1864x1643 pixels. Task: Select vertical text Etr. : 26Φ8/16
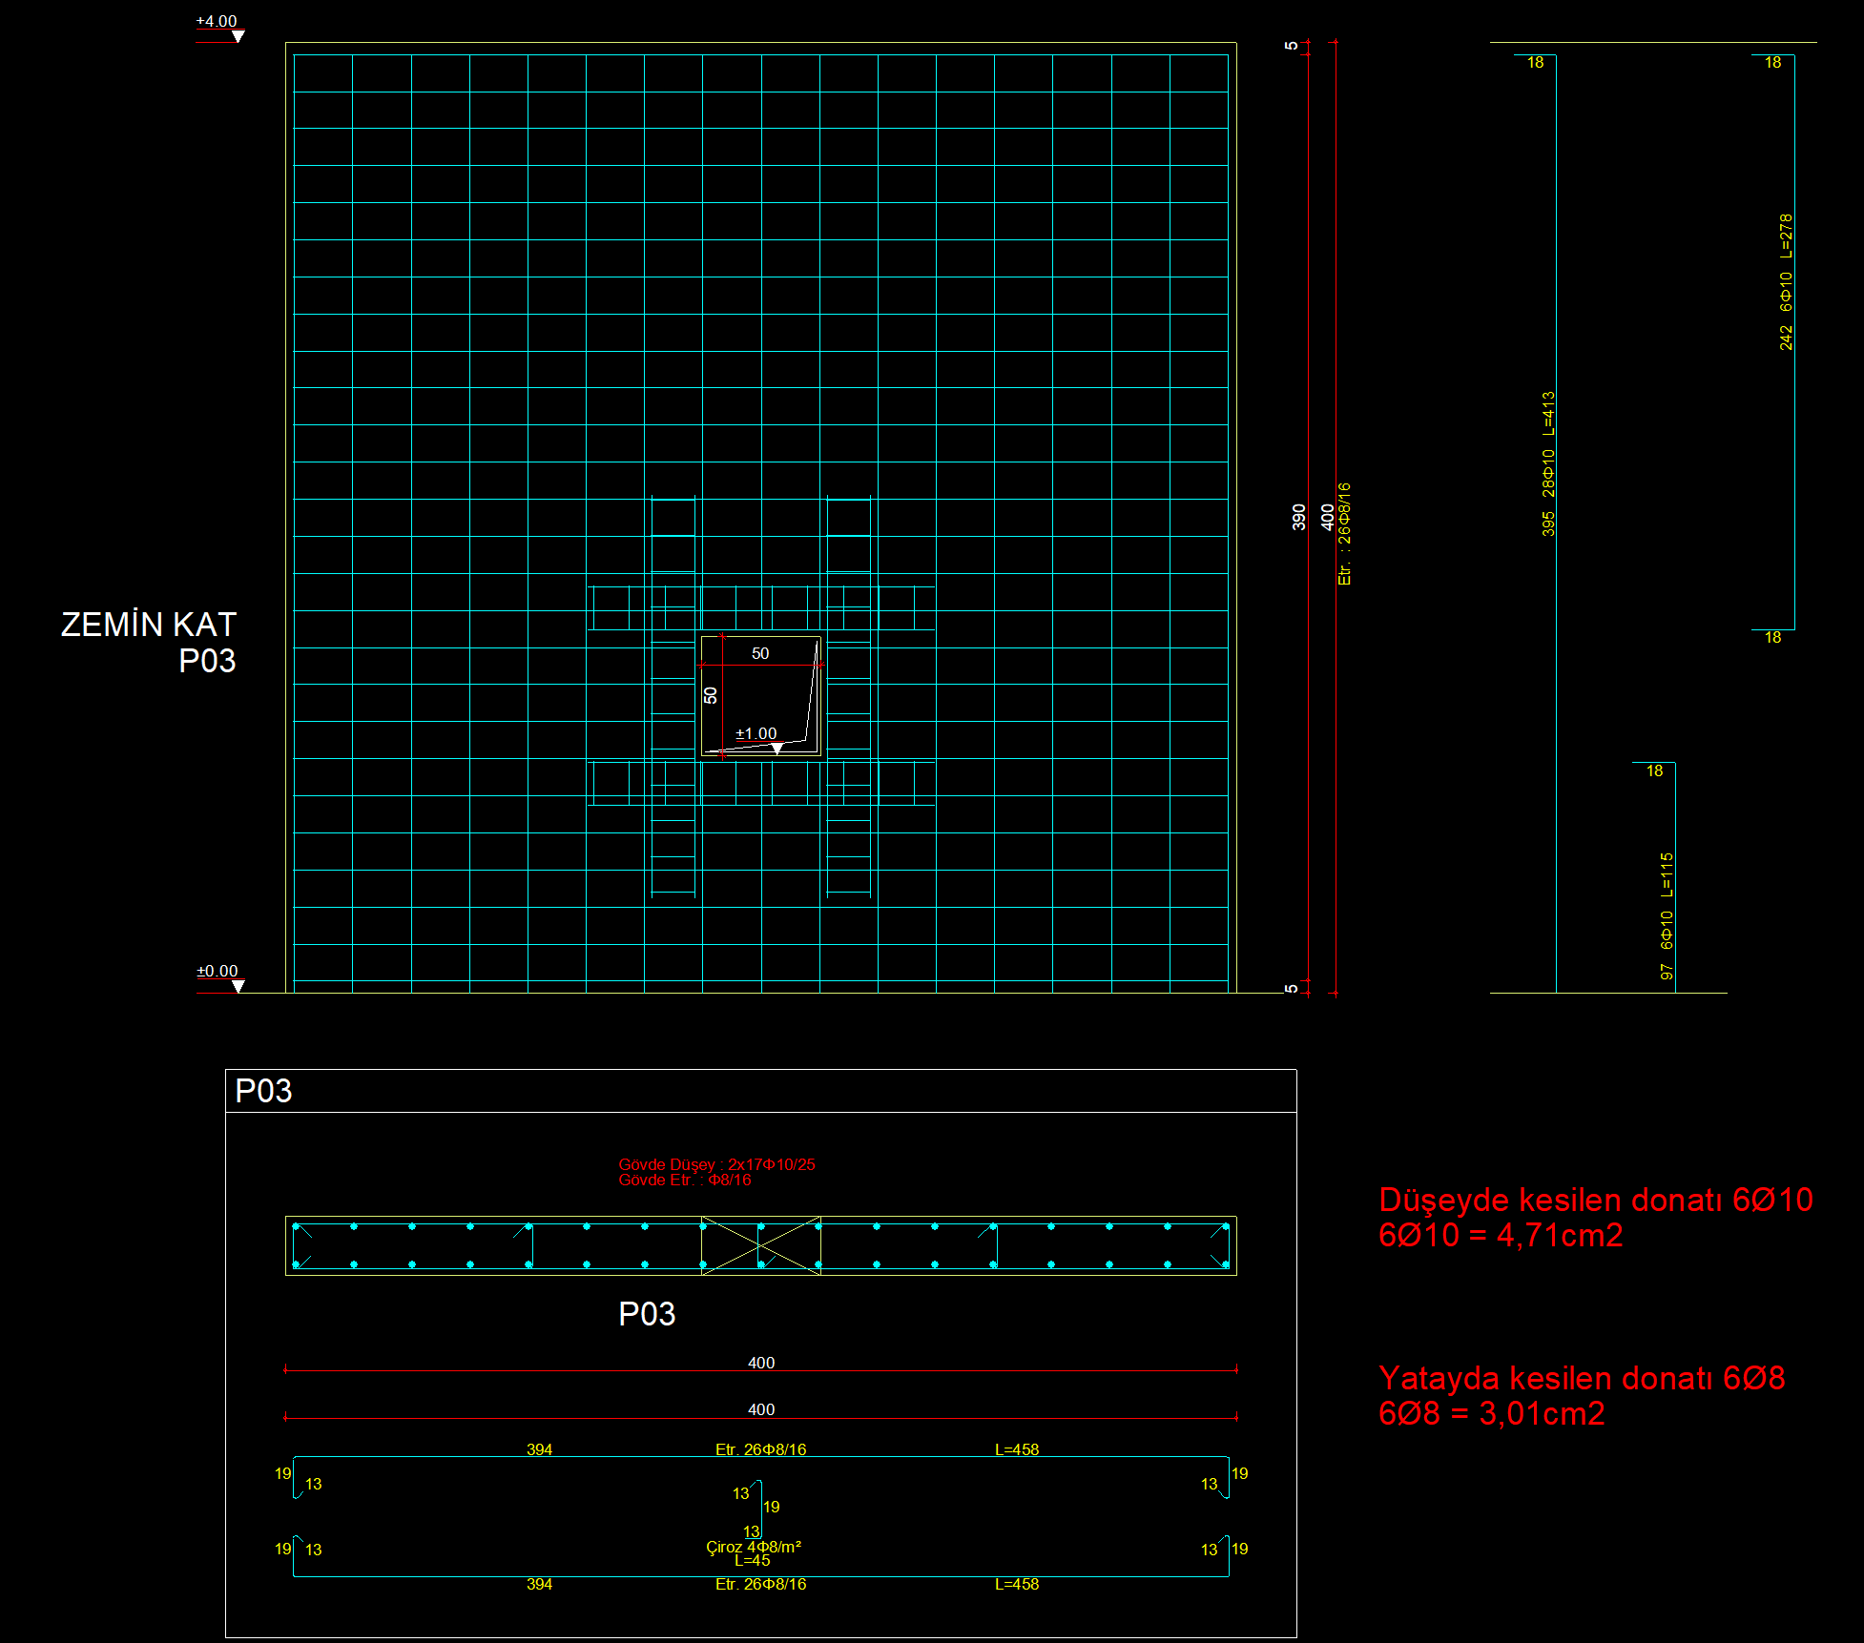[1344, 534]
